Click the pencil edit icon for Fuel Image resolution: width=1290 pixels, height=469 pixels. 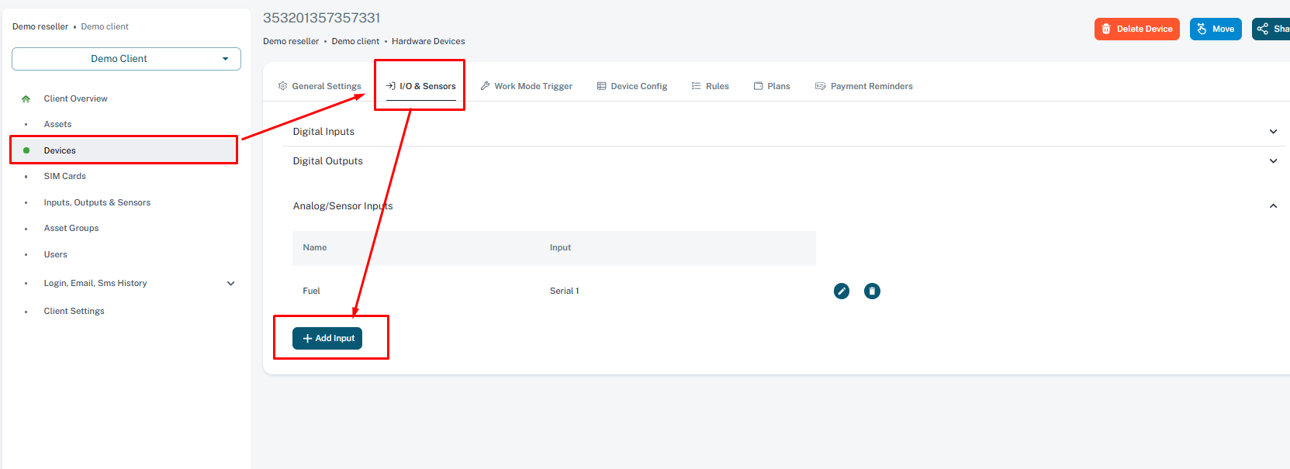(x=841, y=291)
